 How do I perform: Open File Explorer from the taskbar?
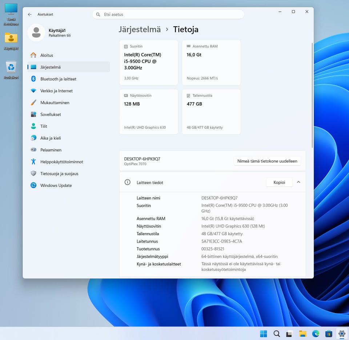pos(302,334)
